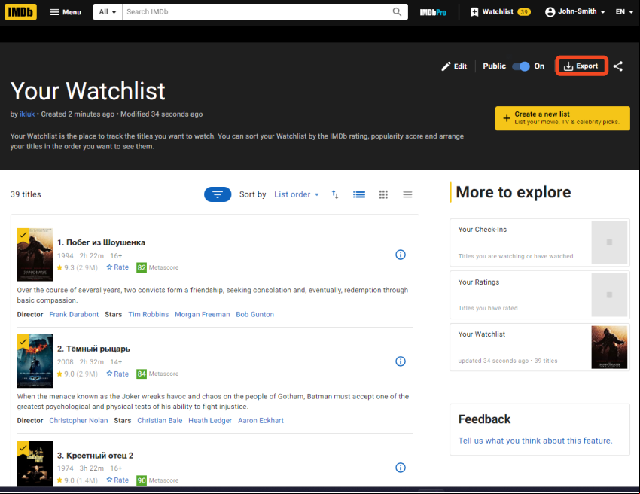This screenshot has height=494, width=640.
Task: Open Your Check-Ins card
Action: click(540, 242)
